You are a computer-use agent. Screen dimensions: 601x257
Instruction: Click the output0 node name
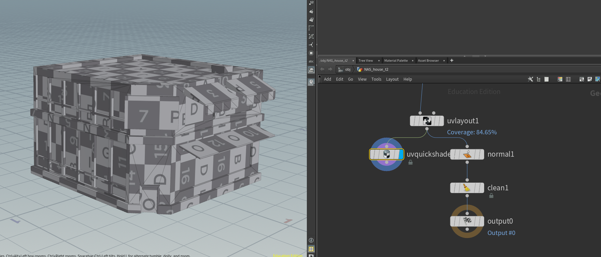click(500, 221)
